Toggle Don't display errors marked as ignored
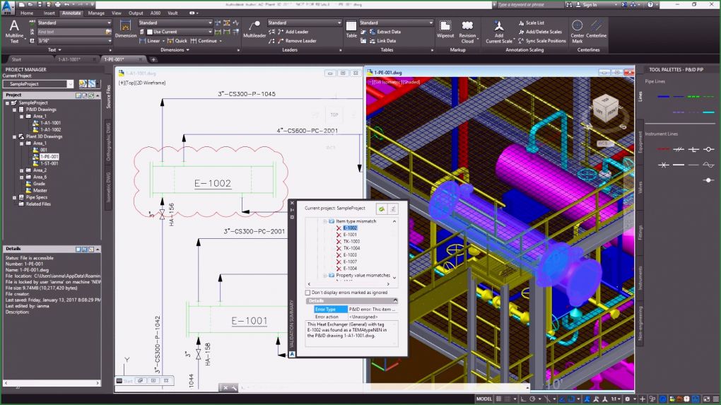The width and height of the screenshot is (721, 405). coord(308,293)
